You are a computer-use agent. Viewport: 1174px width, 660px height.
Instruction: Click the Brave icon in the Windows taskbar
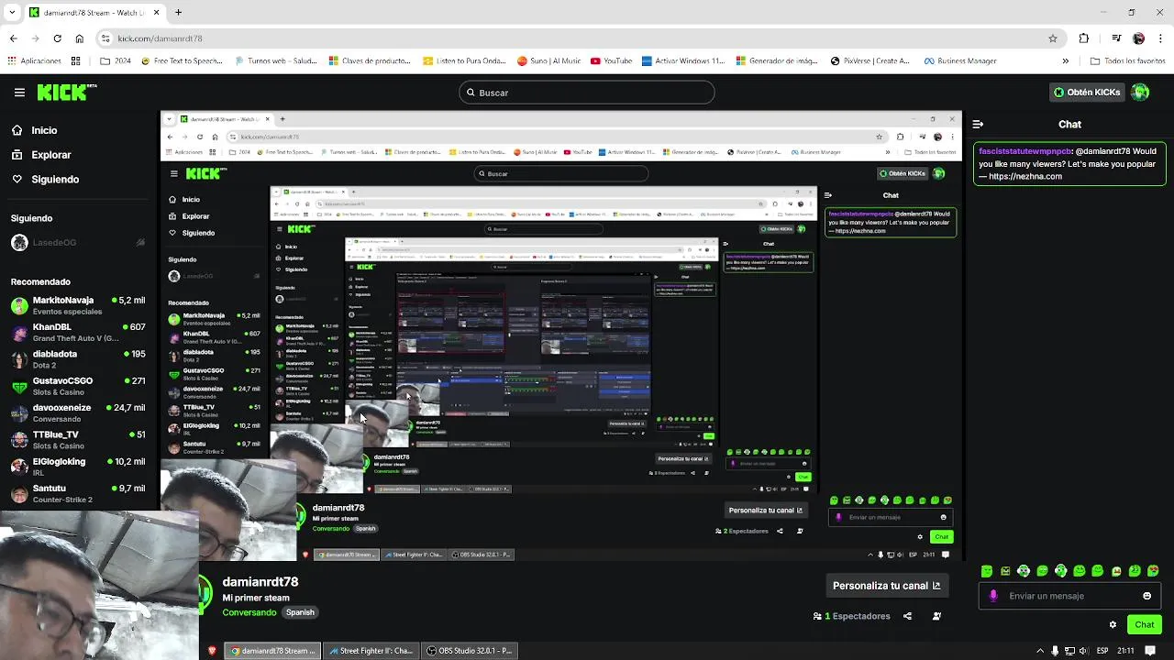pyautogui.click(x=212, y=651)
